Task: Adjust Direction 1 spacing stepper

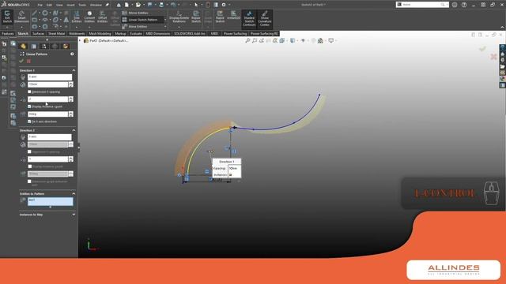Action: [x=70, y=84]
